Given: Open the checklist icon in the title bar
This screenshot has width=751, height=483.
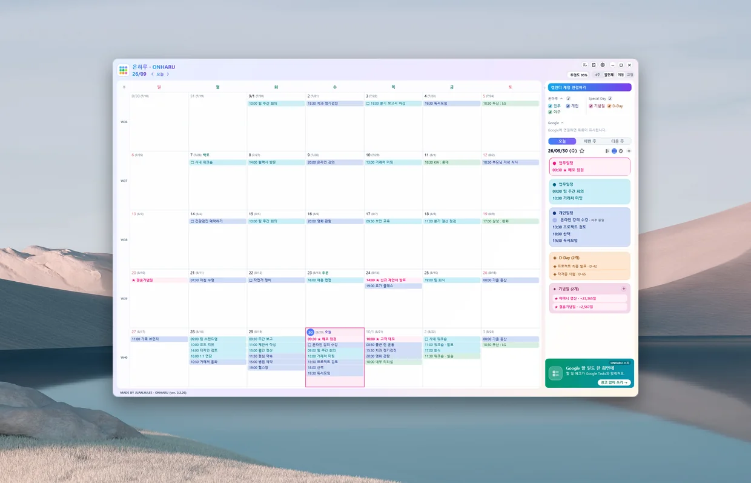Looking at the screenshot, I should (585, 65).
